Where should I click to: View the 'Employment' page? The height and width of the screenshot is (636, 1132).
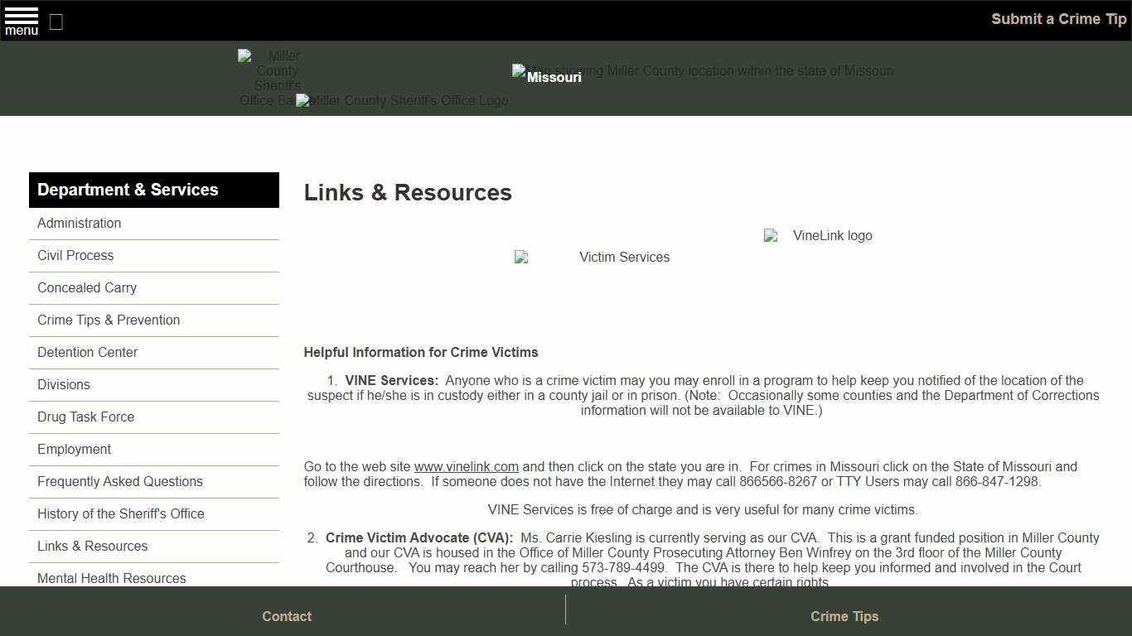pyautogui.click(x=74, y=449)
